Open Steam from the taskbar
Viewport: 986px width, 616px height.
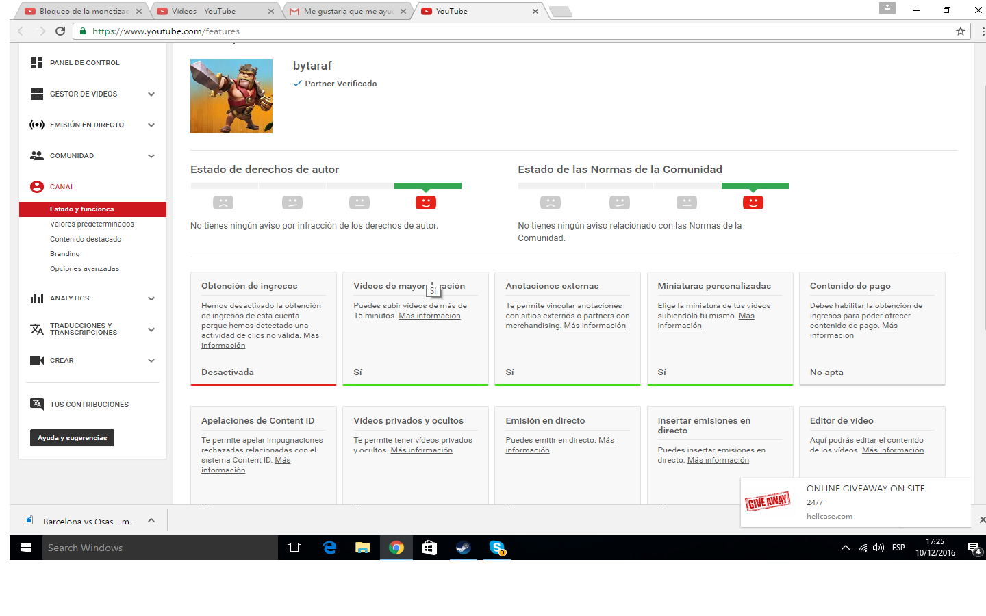click(464, 548)
